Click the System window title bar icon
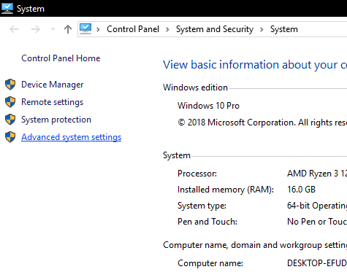Screen dimensions: 347x272 tap(7, 9)
